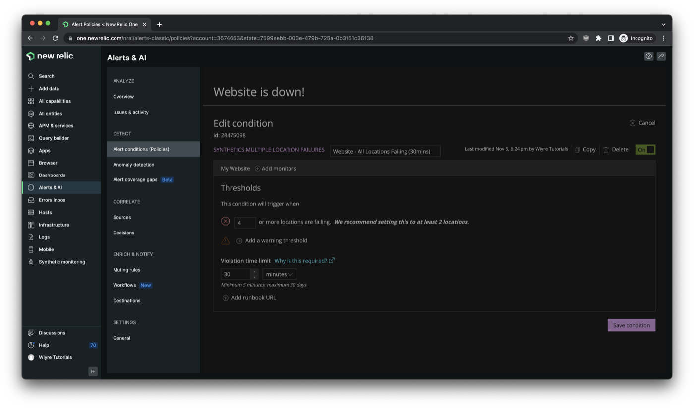Click the Add data plus icon
The image size is (694, 408).
tap(31, 89)
